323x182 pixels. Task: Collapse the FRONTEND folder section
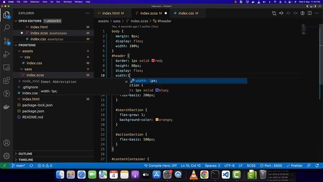16,45
